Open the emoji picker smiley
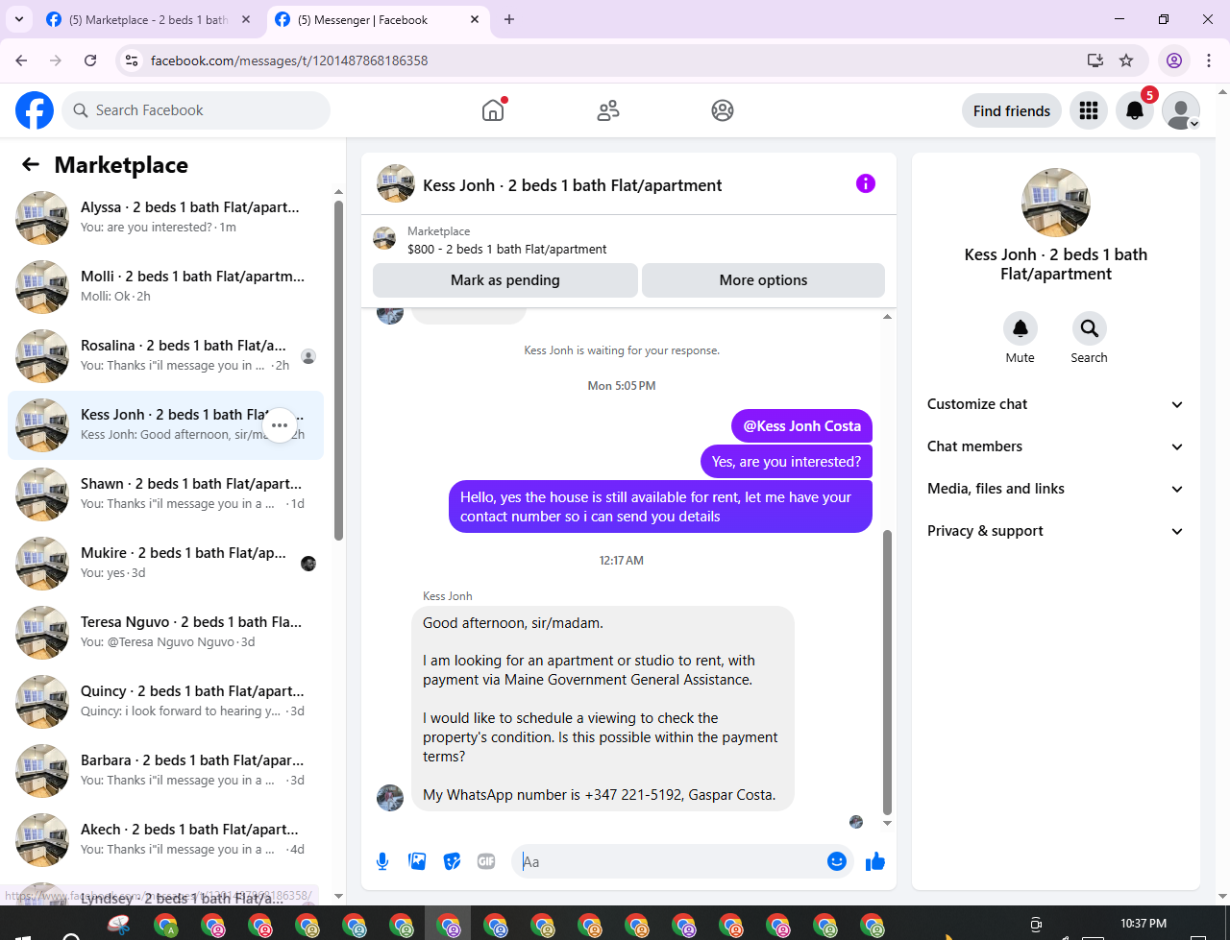This screenshot has height=940, width=1230. (837, 861)
